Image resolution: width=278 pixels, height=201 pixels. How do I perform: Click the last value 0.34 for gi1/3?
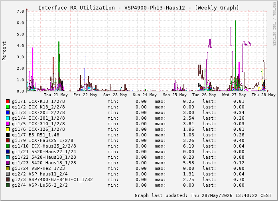pyautogui.click(x=239, y=112)
